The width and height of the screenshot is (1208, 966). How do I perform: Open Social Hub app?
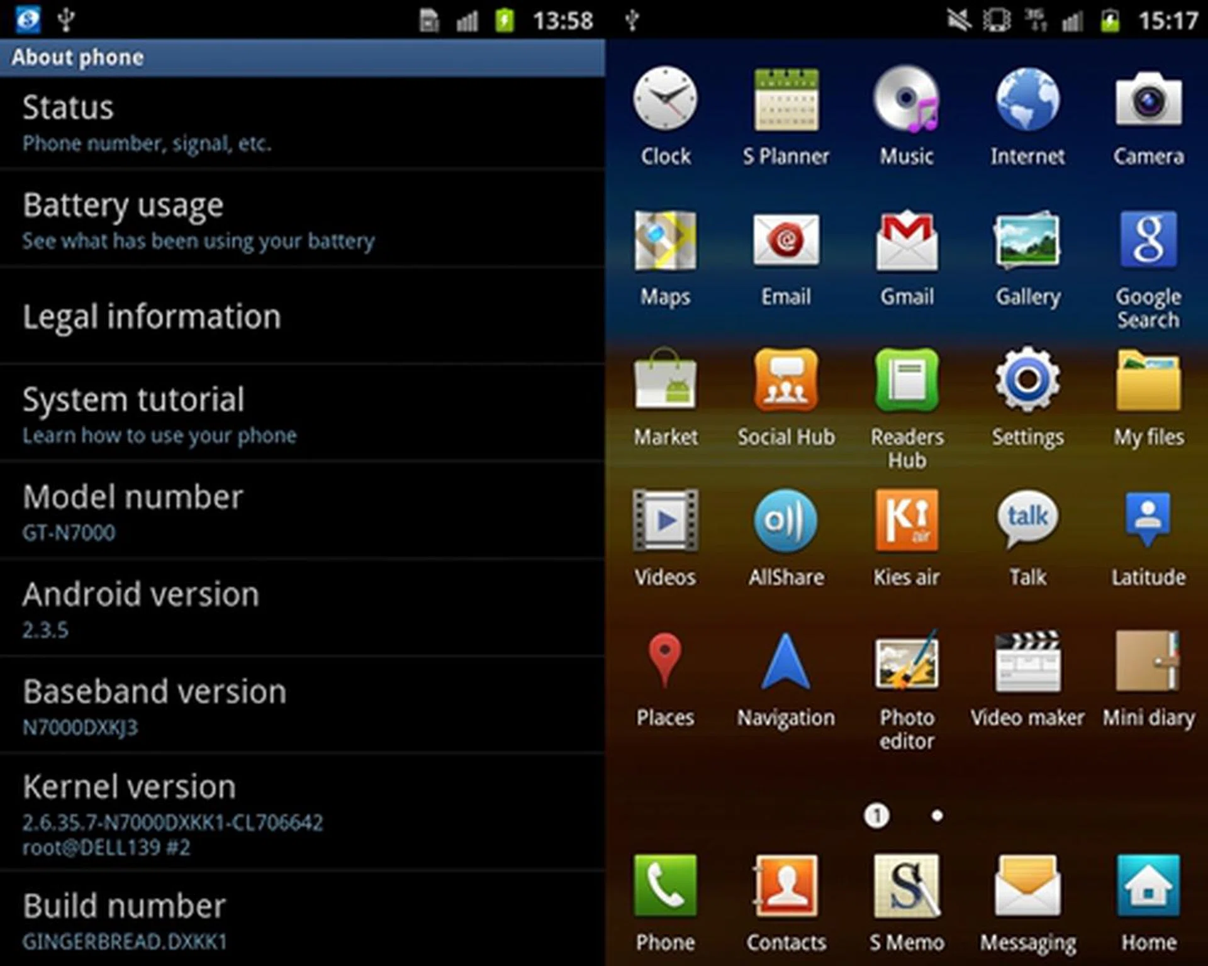tap(786, 382)
